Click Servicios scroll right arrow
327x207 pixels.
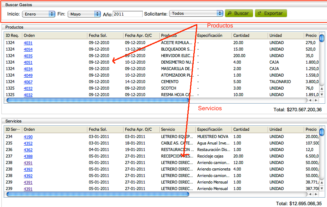316,194
